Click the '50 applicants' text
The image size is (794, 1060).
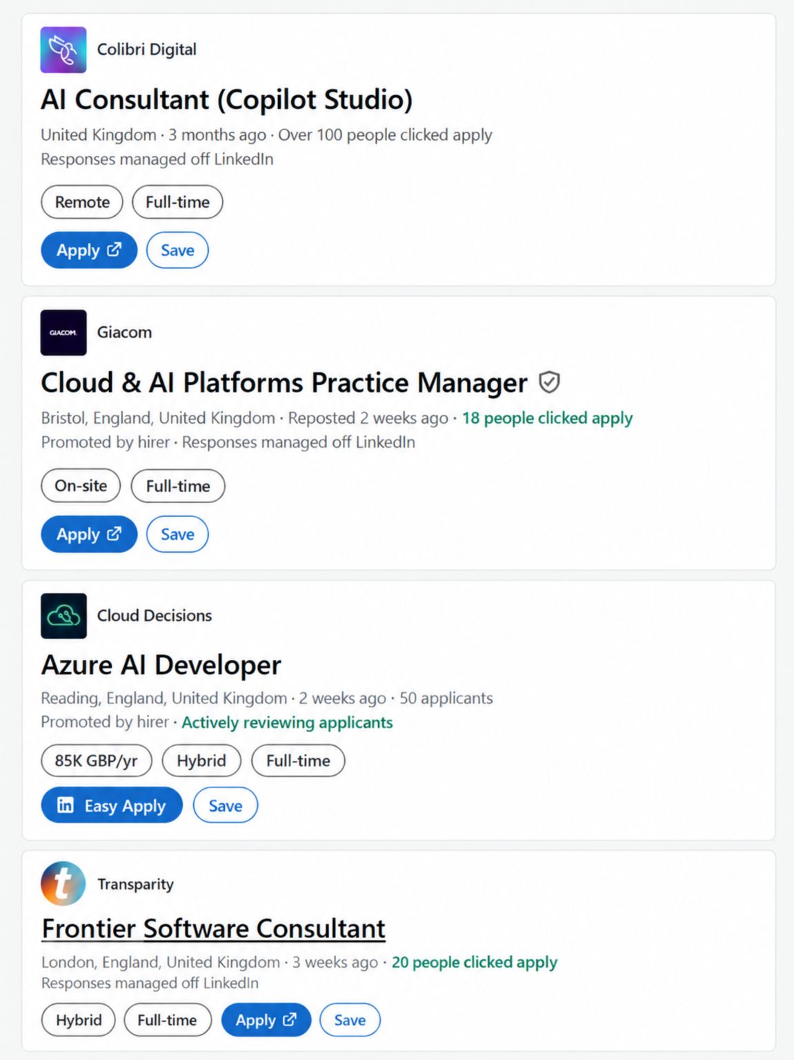click(446, 698)
